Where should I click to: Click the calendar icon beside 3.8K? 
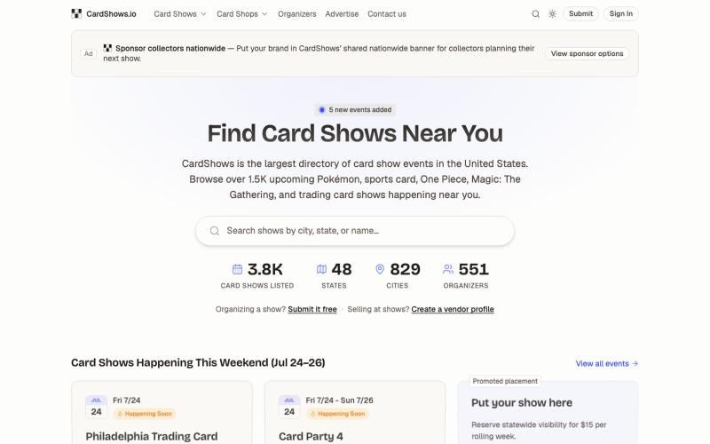(237, 269)
